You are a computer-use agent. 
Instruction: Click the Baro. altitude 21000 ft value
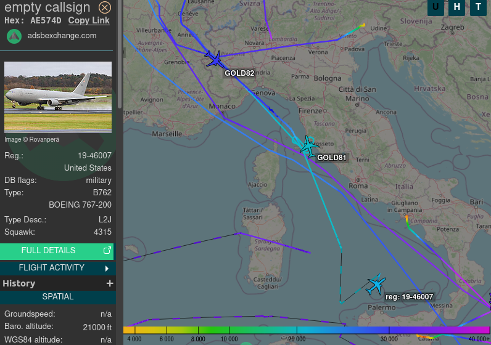97,327
